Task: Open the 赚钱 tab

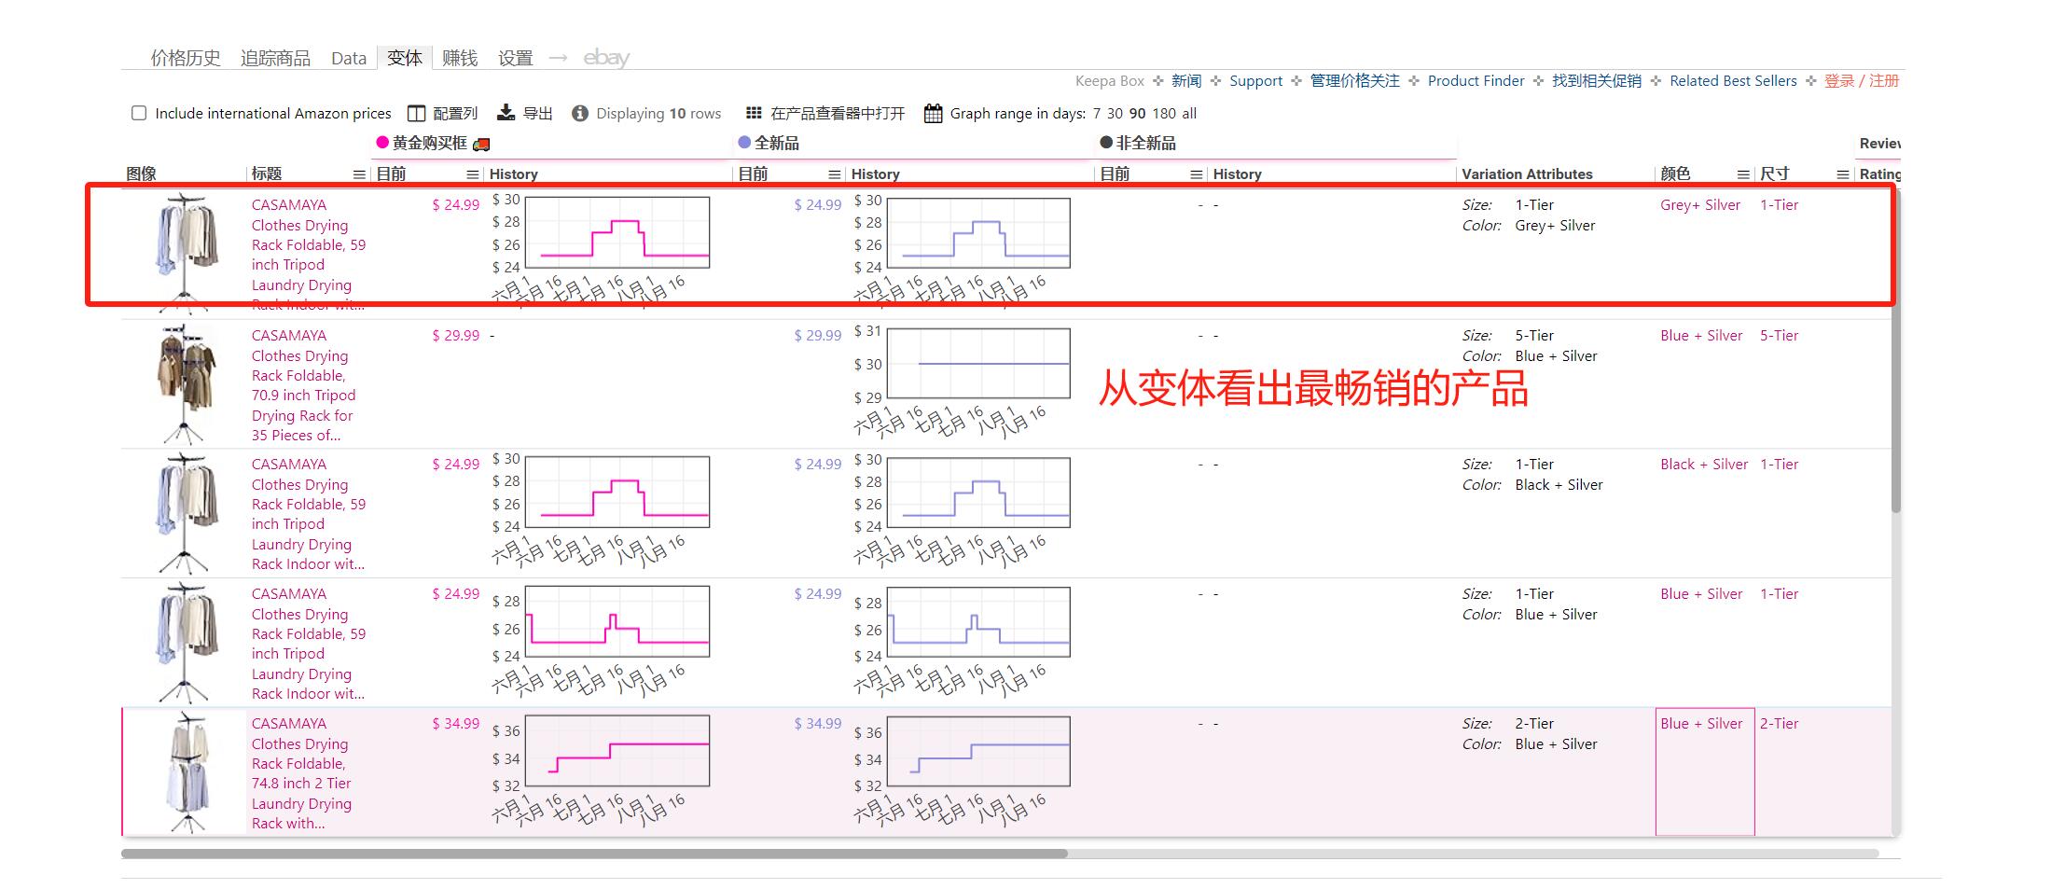Action: tap(460, 58)
